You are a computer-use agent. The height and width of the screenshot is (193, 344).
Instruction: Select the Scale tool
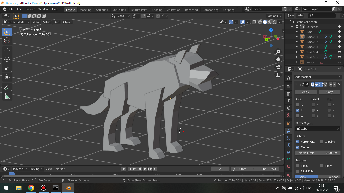click(7, 68)
